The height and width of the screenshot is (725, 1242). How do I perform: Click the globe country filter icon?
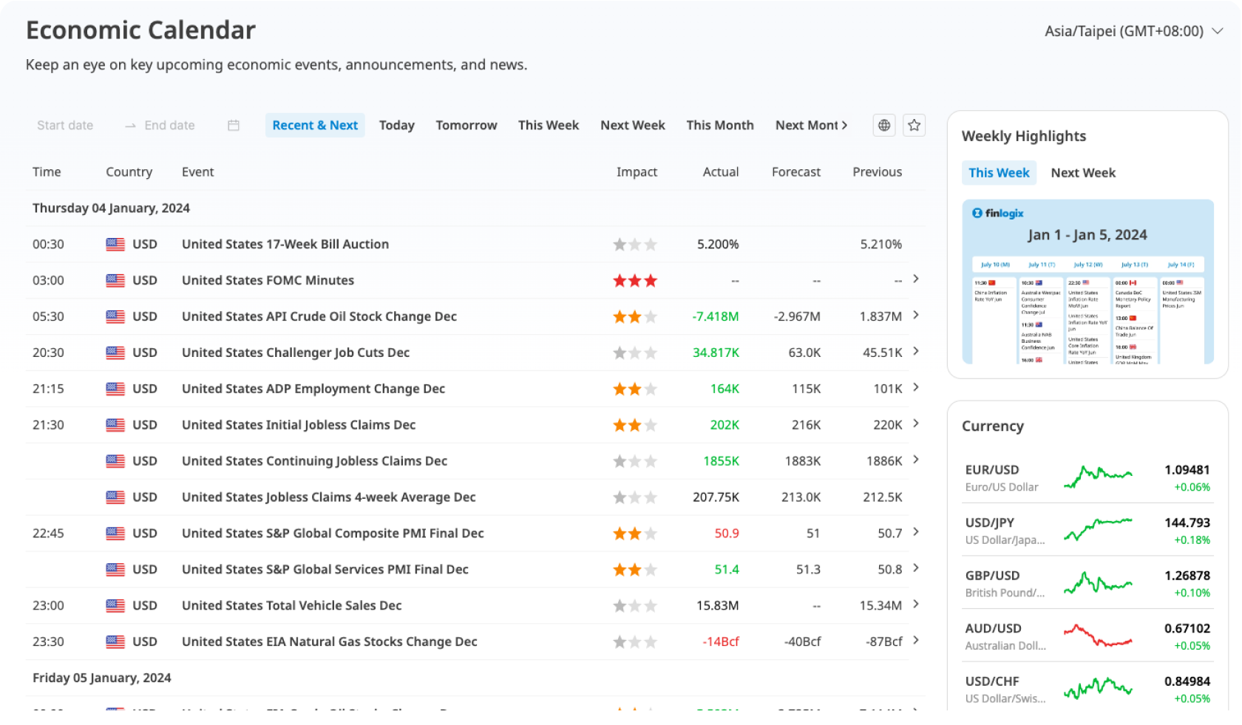pos(884,126)
